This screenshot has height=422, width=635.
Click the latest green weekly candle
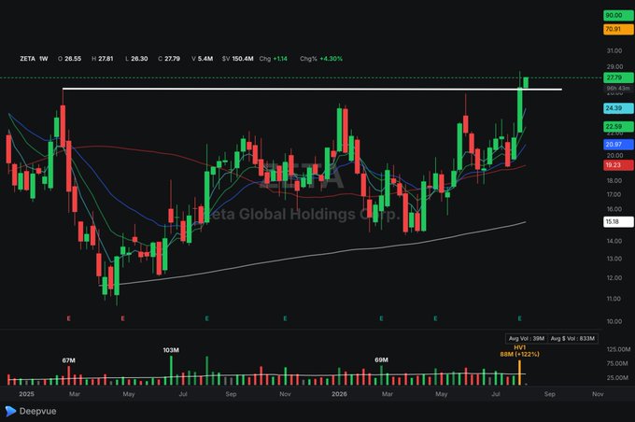coord(526,82)
